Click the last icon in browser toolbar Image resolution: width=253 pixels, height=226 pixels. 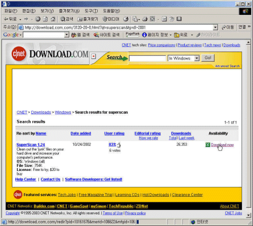179,19
